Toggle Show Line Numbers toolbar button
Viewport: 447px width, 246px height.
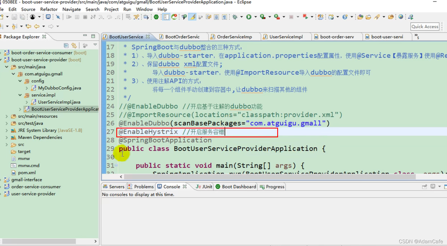point(166,17)
